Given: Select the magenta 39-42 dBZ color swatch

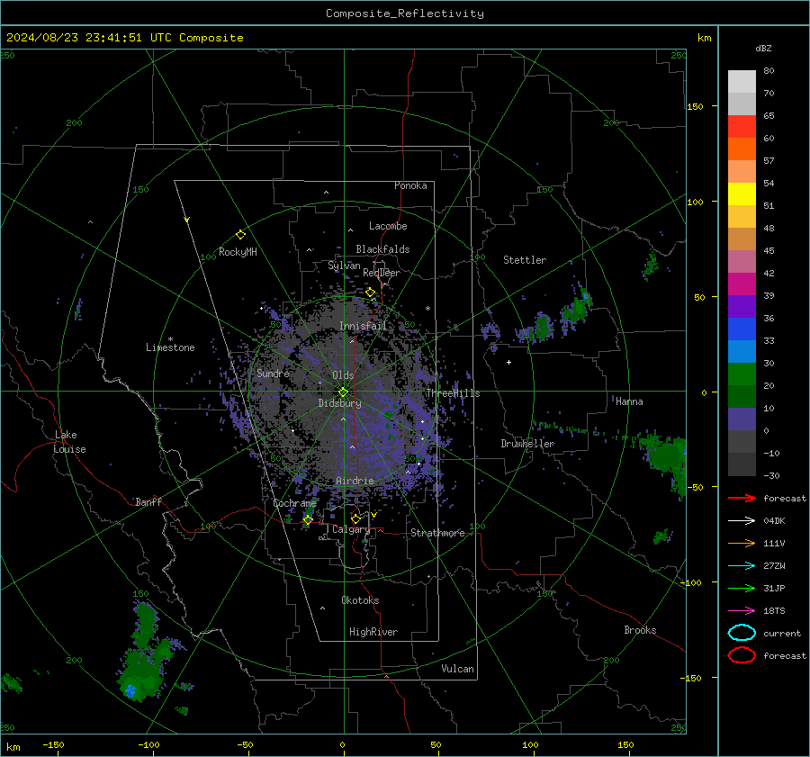Looking at the screenshot, I should pyautogui.click(x=742, y=284).
